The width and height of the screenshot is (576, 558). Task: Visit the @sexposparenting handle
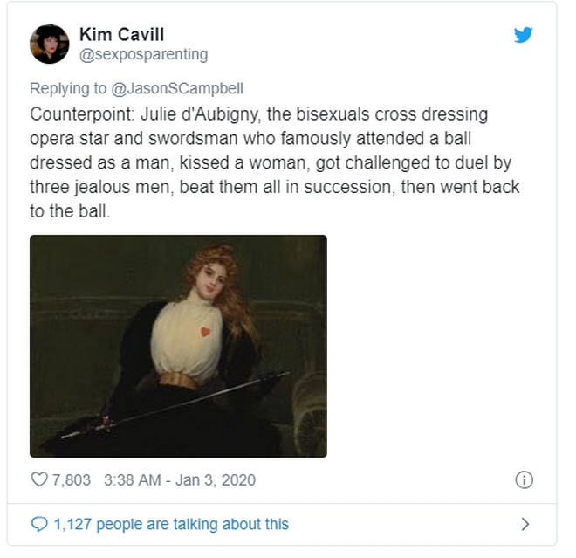click(x=144, y=55)
